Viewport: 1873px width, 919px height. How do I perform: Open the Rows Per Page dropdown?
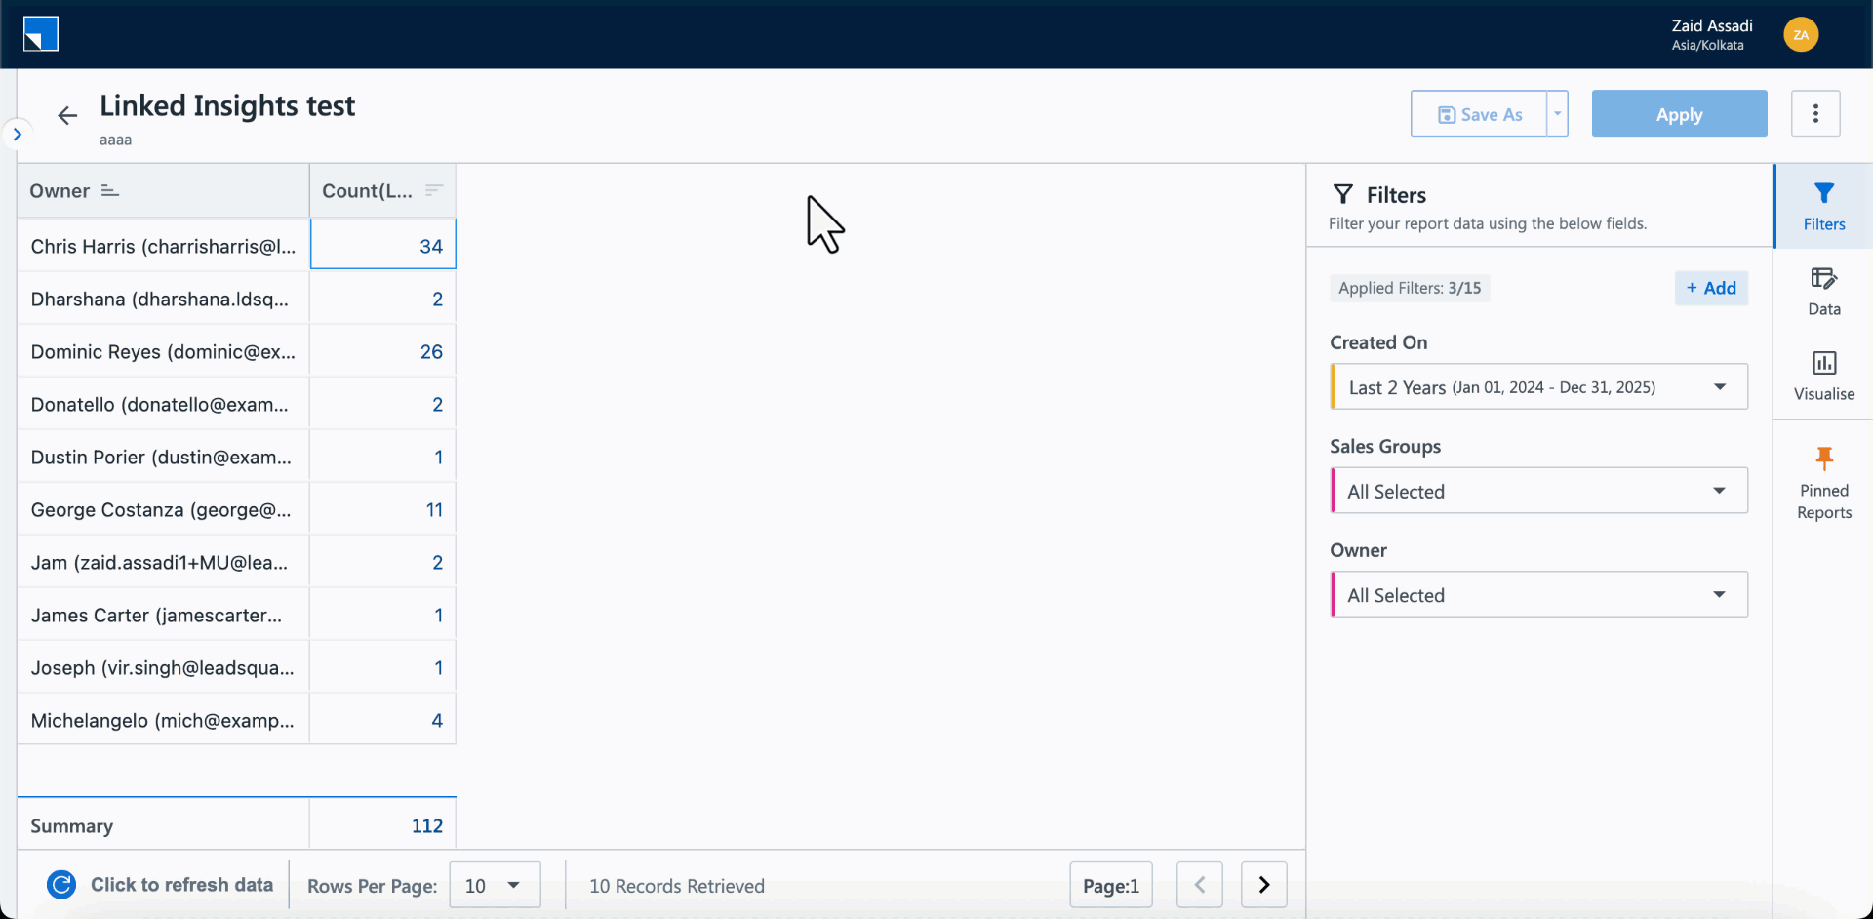pyautogui.click(x=495, y=885)
